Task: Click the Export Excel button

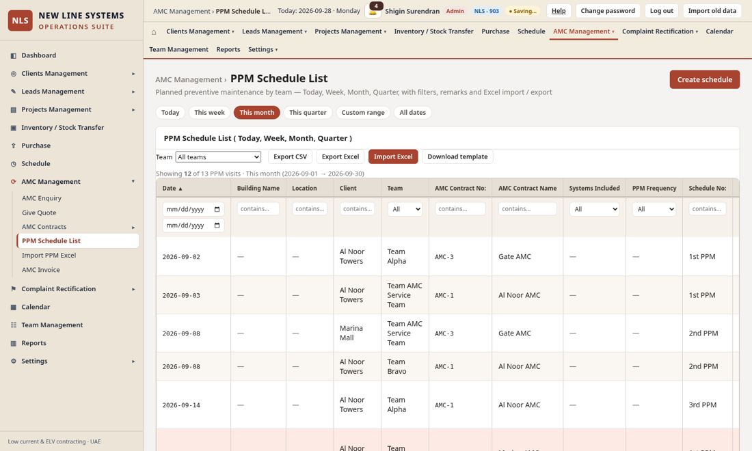Action: (x=340, y=156)
